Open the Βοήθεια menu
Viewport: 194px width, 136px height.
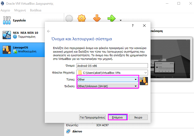click(x=36, y=10)
